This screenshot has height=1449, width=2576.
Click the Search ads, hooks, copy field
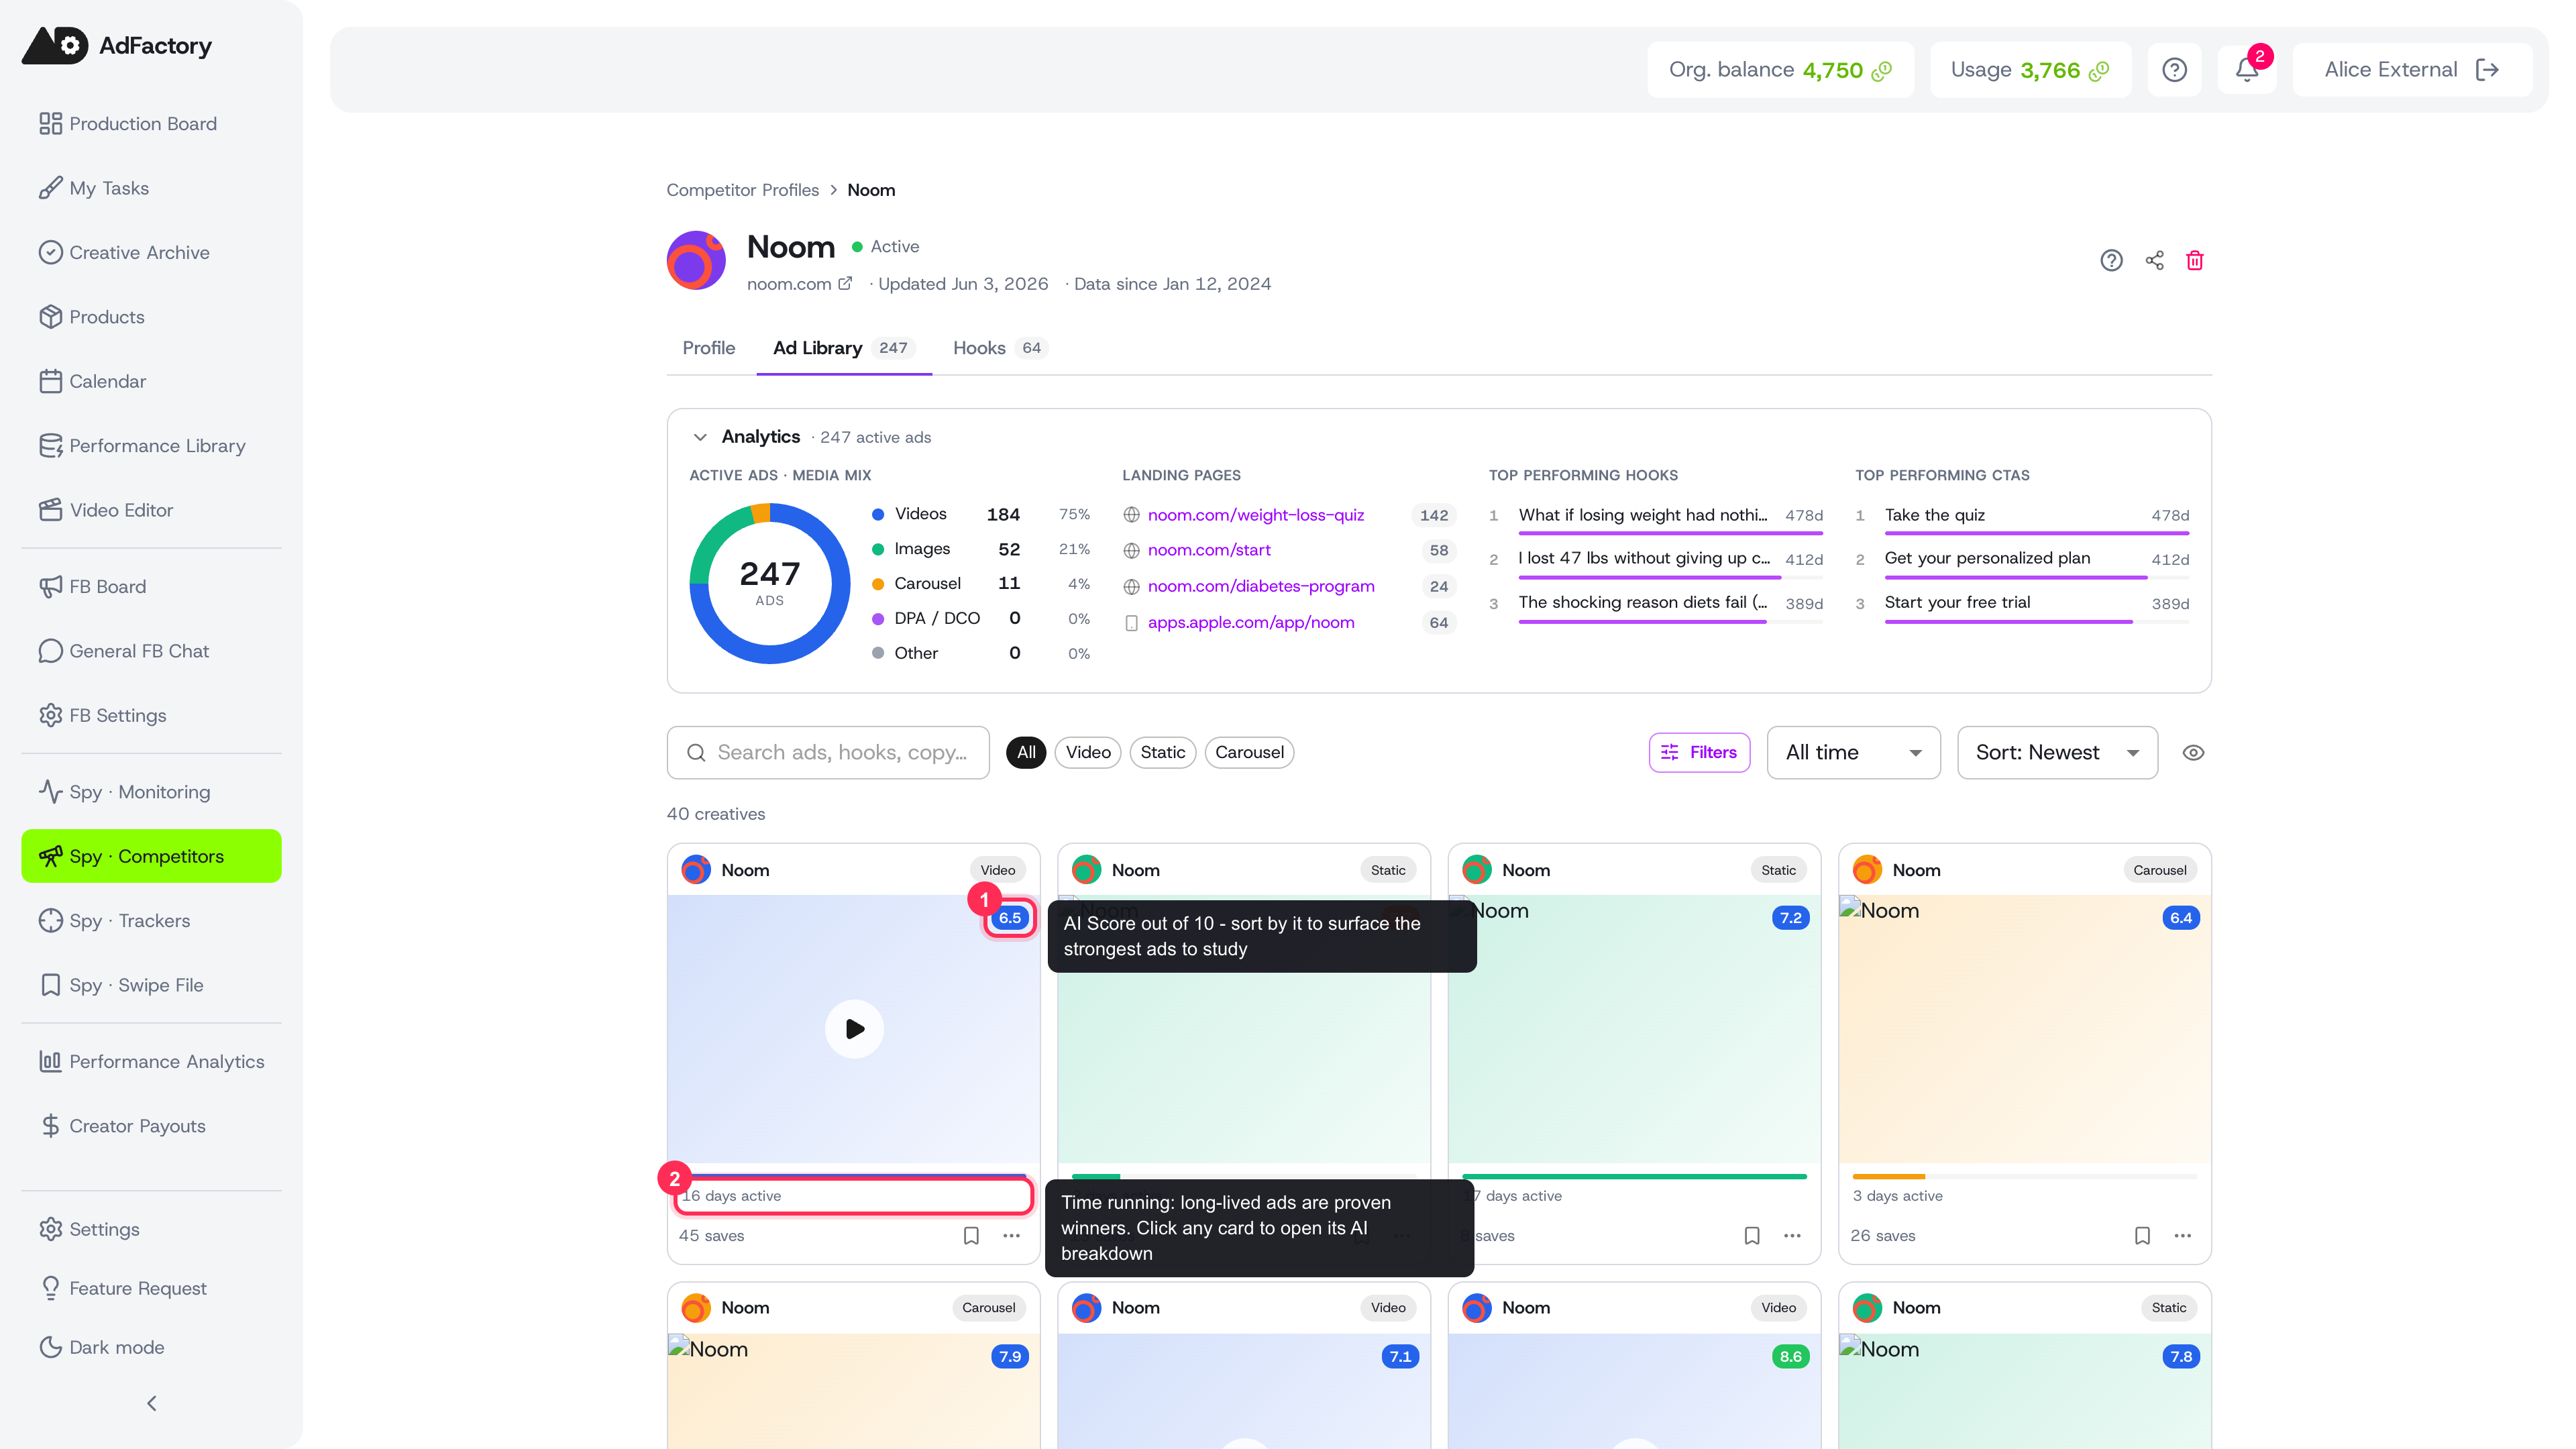coord(828,753)
